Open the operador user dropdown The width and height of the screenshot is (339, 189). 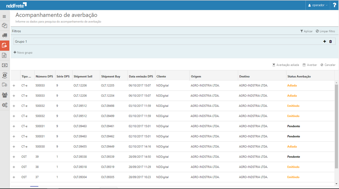tap(317, 5)
